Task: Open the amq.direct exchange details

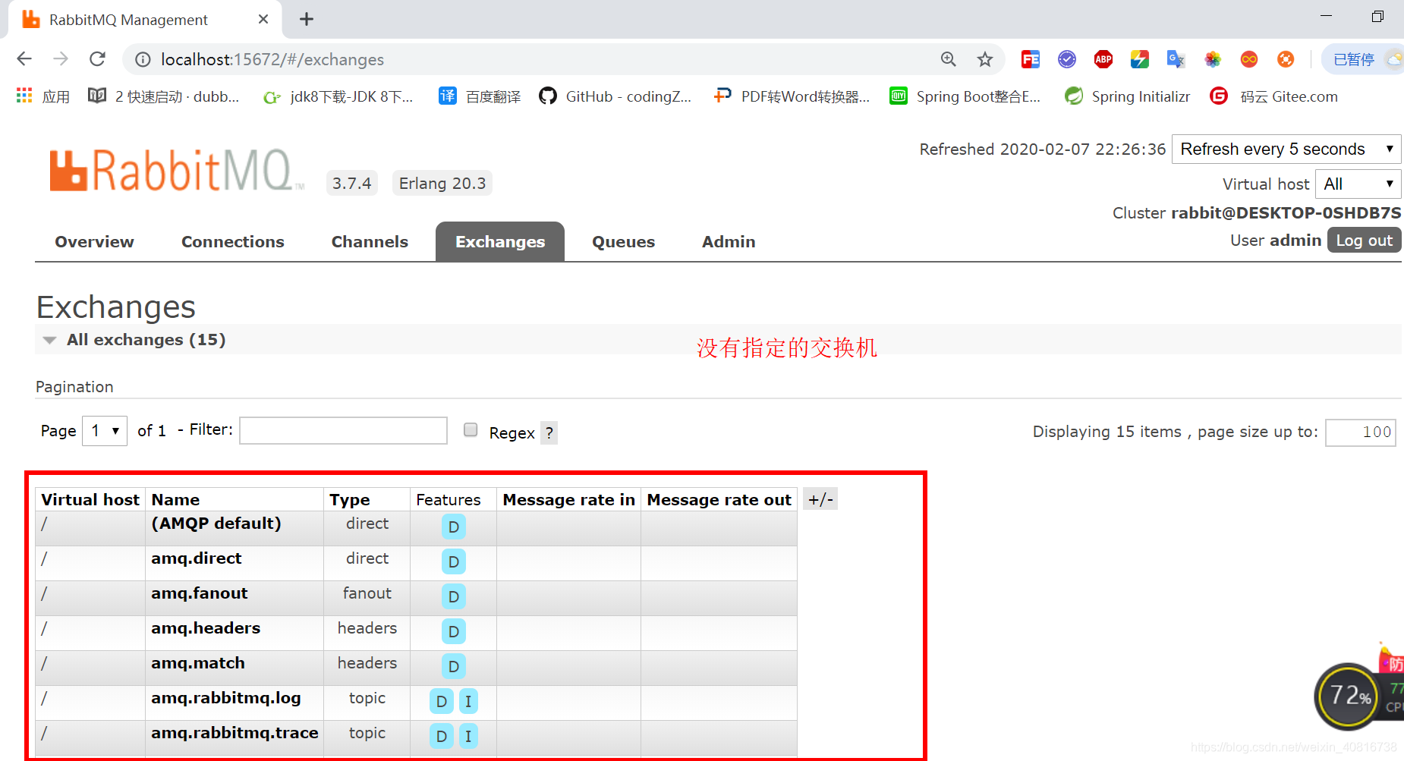Action: (196, 558)
